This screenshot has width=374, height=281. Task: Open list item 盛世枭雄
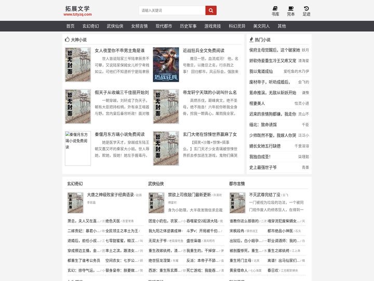(x=193, y=240)
